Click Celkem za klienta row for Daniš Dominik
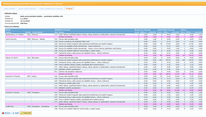Screen dimensions: 206x117 [104, 55]
